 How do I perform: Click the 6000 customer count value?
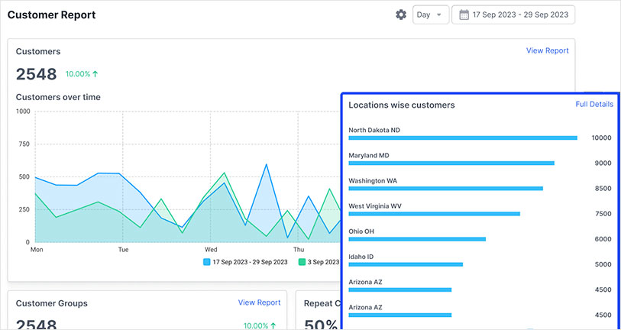point(603,239)
